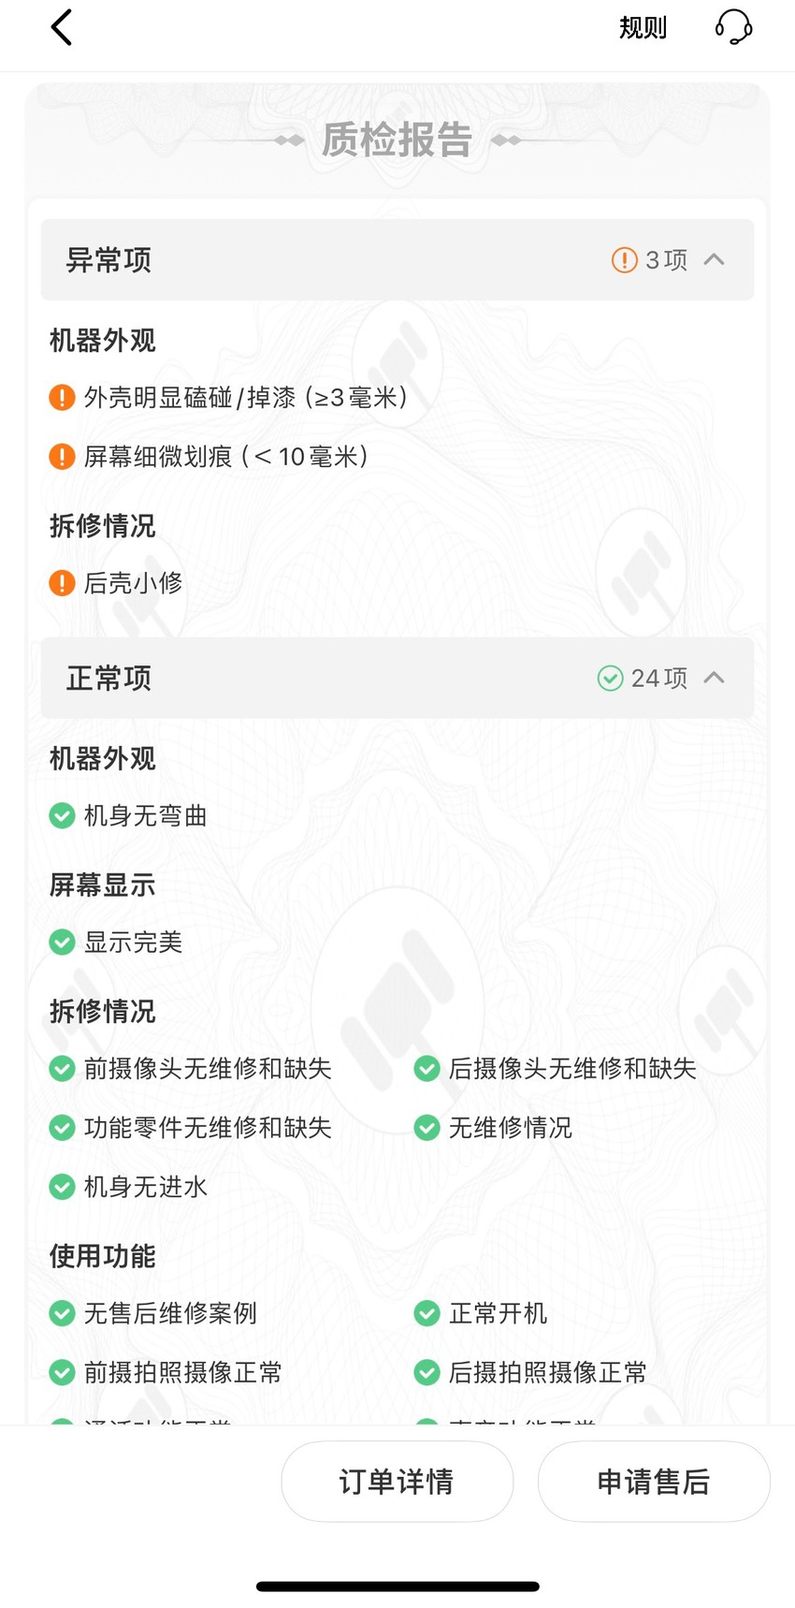This screenshot has width=795, height=1608.
Task: Tap the 异常项 header bar
Action: (x=397, y=259)
